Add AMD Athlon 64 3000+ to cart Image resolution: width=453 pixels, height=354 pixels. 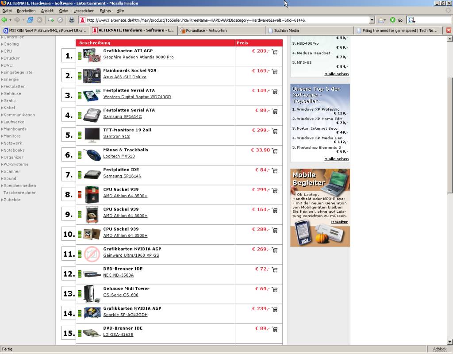pyautogui.click(x=274, y=210)
